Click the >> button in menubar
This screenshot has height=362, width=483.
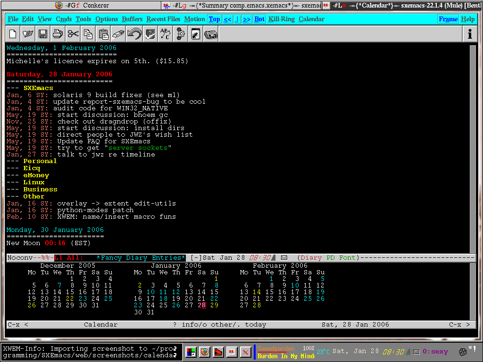(246, 19)
